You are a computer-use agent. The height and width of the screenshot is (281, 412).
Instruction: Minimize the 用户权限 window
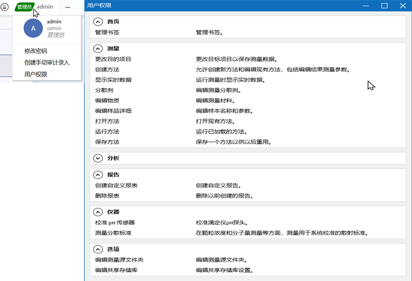366,6
